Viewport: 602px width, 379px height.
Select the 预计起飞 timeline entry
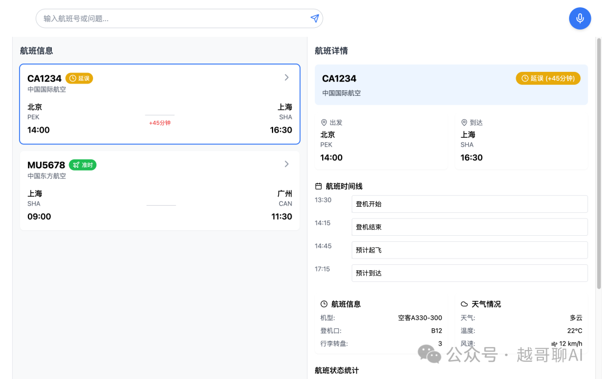click(469, 250)
